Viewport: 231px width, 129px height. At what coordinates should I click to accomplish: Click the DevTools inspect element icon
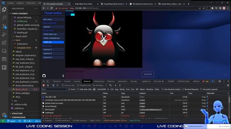pyautogui.click(x=44, y=81)
